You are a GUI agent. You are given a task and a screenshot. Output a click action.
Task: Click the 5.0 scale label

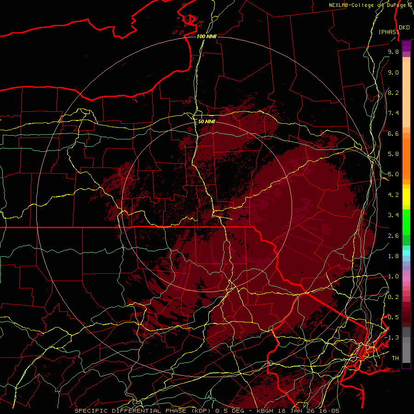[393, 174]
